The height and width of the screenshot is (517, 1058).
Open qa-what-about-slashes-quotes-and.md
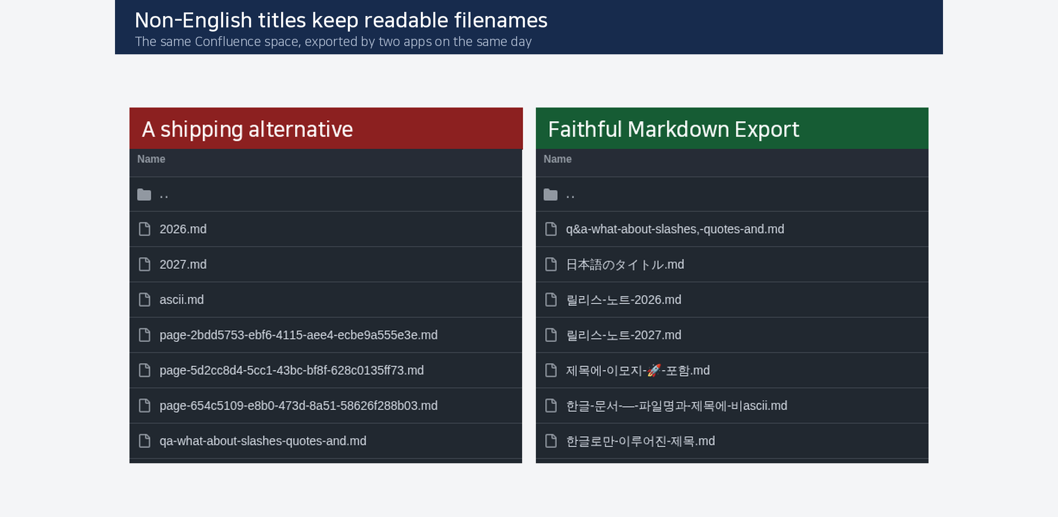tap(263, 441)
